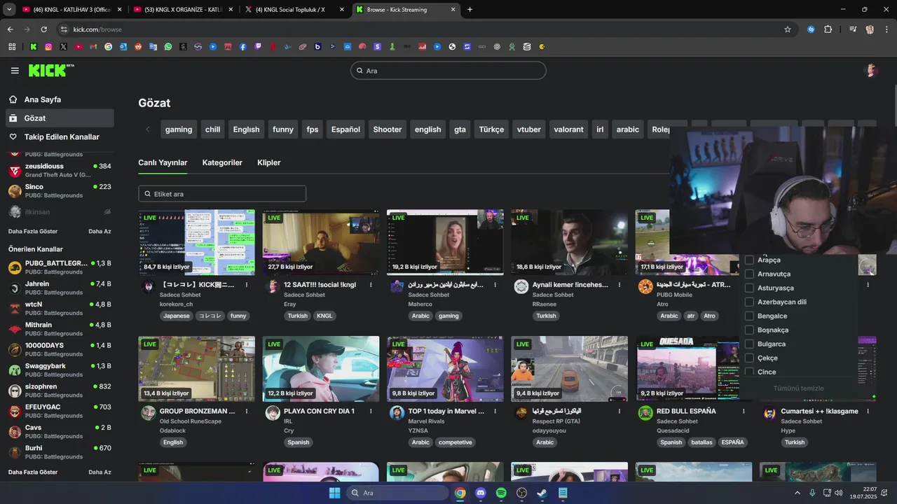
Task: Tick the Arapça language checkbox
Action: [749, 260]
